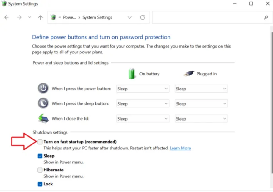Click the Back navigation arrow
This screenshot has width=273, height=192.
click(x=7, y=17)
